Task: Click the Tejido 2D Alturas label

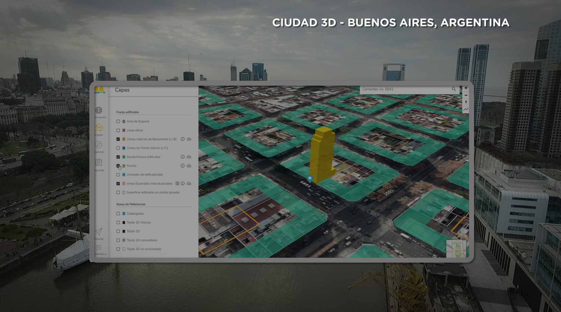Action: point(139,222)
